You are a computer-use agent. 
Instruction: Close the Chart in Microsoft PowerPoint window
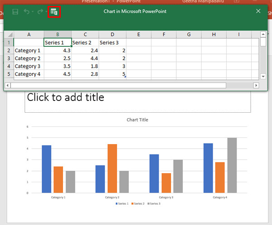click(x=258, y=11)
